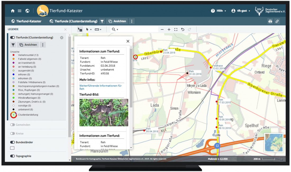The image size is (291, 172).
Task: Open the search options dropdown
Action: [115, 30]
